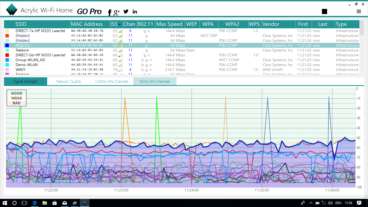
Task: Switch to the Signal Strength tab
Action: click(x=26, y=81)
